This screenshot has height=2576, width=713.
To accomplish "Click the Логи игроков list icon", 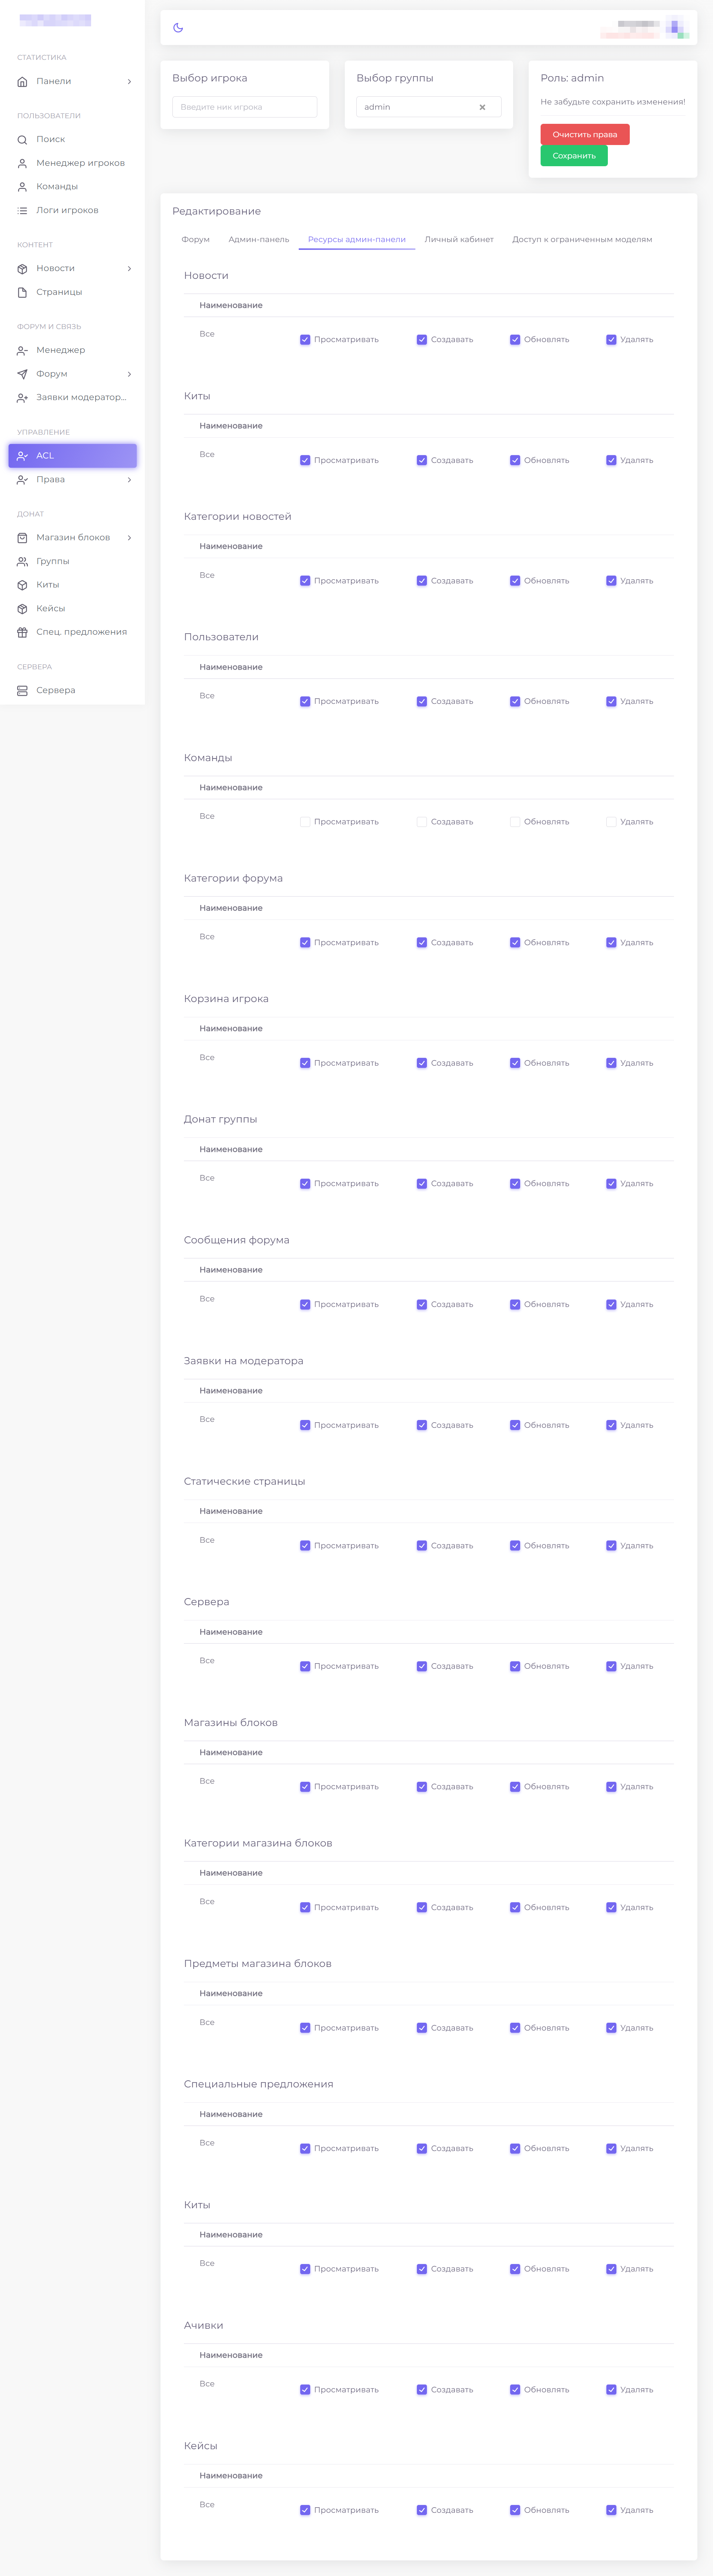I will (x=22, y=210).
